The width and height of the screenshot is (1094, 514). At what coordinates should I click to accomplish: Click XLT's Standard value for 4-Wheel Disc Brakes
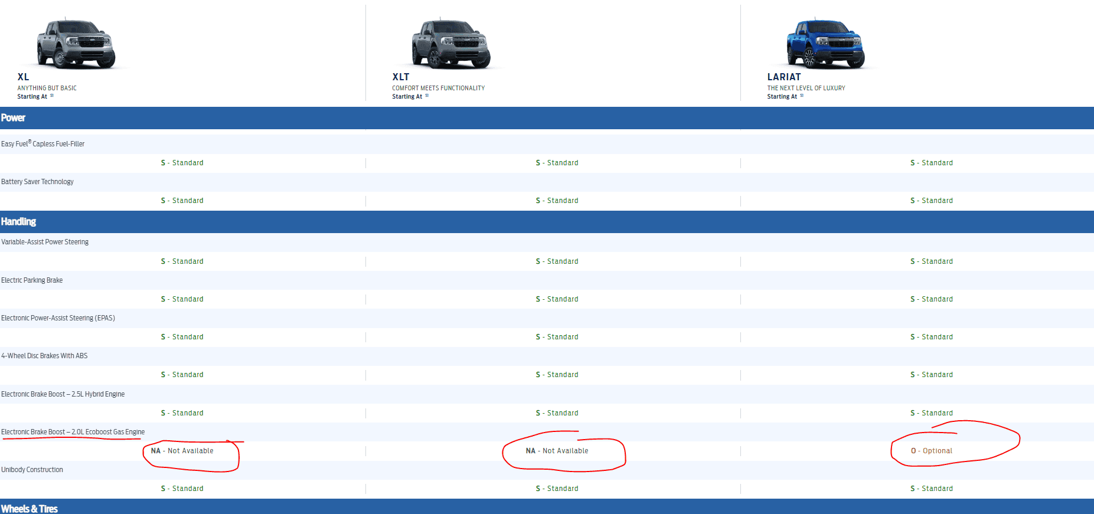[557, 375]
